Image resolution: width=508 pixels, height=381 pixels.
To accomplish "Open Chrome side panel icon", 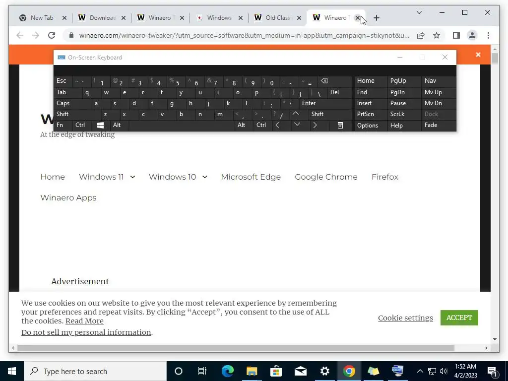I will tap(456, 35).
